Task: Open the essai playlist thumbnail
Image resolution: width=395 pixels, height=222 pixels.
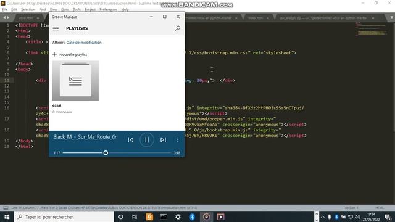Action: [75, 81]
